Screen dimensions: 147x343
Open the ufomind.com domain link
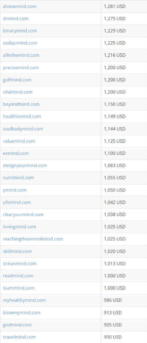(17, 202)
